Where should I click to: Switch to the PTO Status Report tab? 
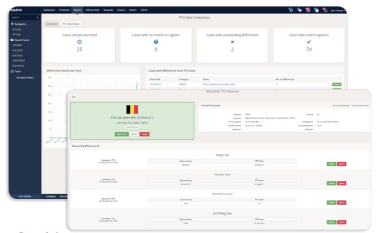pyautogui.click(x=71, y=24)
